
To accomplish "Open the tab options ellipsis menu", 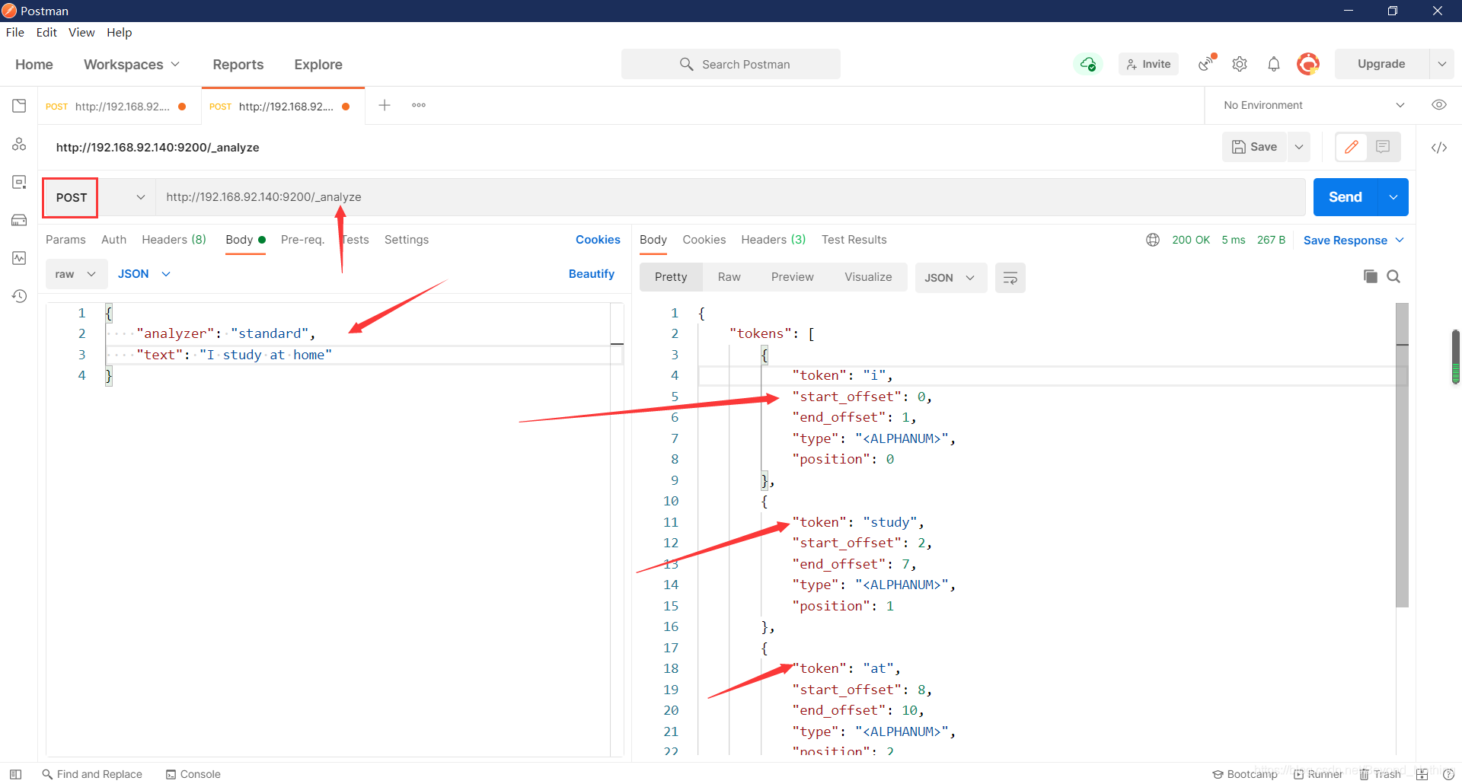I will (419, 105).
